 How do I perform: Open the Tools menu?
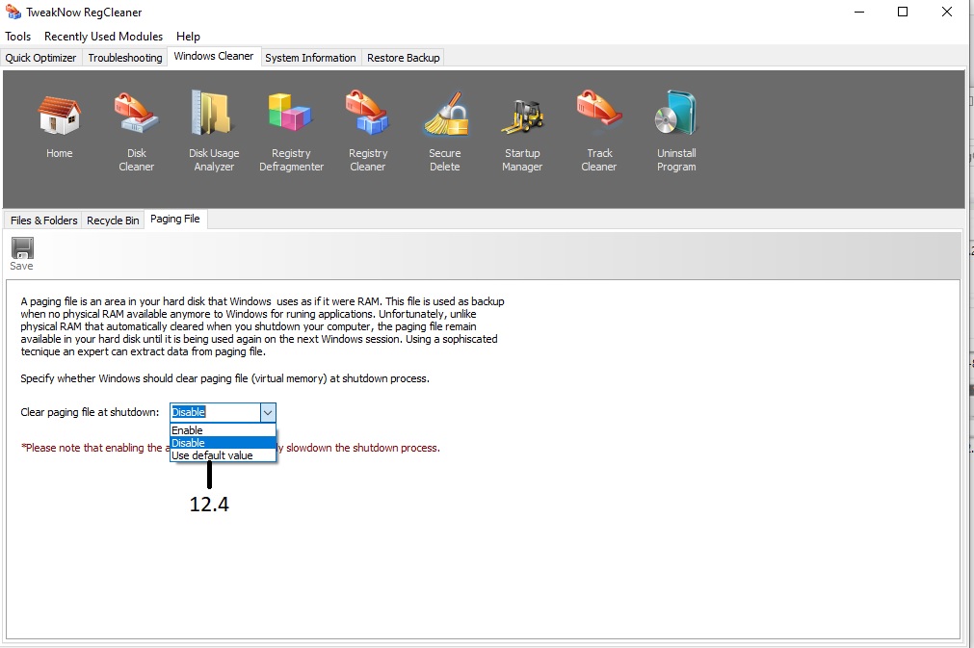(x=18, y=36)
